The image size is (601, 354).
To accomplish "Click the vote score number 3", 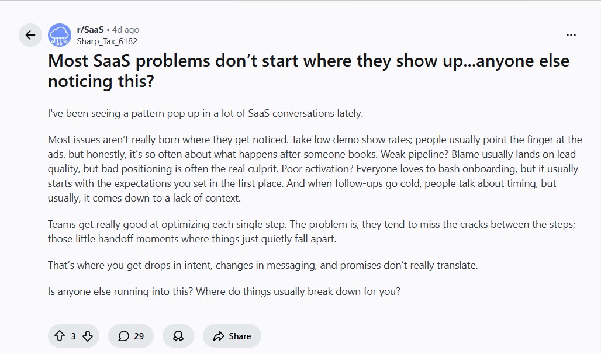I will pos(73,336).
